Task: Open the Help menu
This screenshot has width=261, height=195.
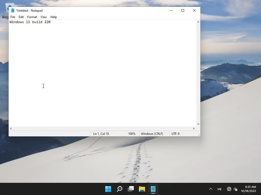Action: [54, 17]
